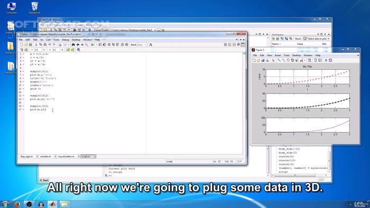Switch to the mycalculator.m tab
The height and width of the screenshot is (208, 370).
pyautogui.click(x=66, y=156)
